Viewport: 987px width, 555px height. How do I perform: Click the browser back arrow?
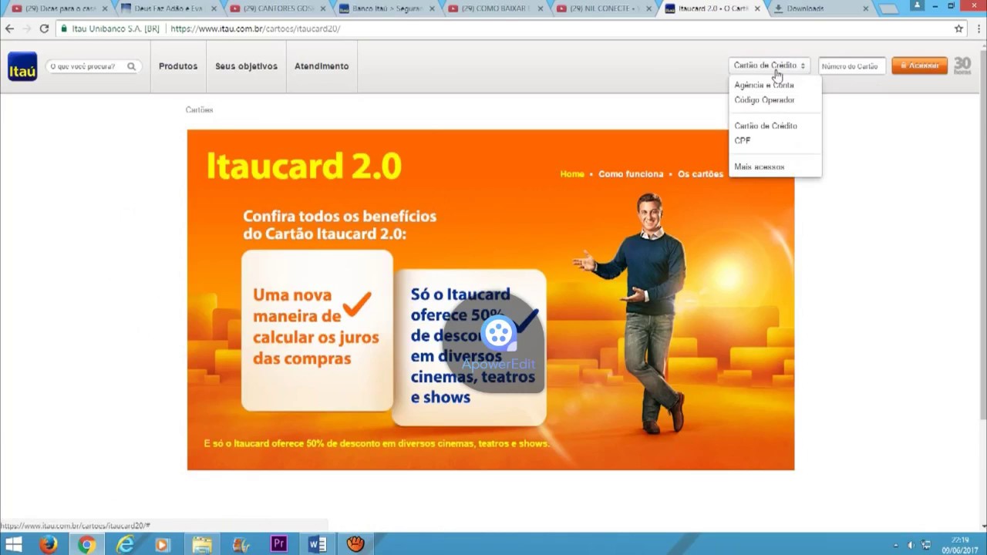point(9,29)
